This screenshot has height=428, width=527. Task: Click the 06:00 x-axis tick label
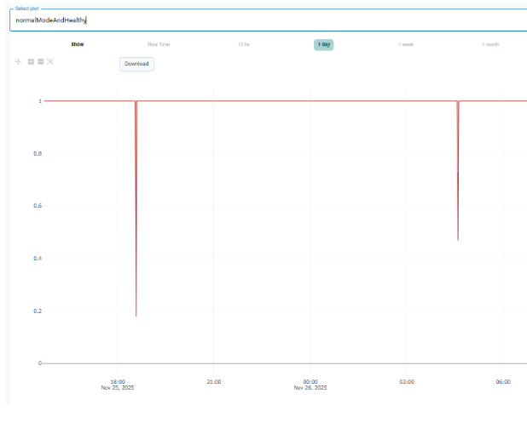pyautogui.click(x=503, y=381)
